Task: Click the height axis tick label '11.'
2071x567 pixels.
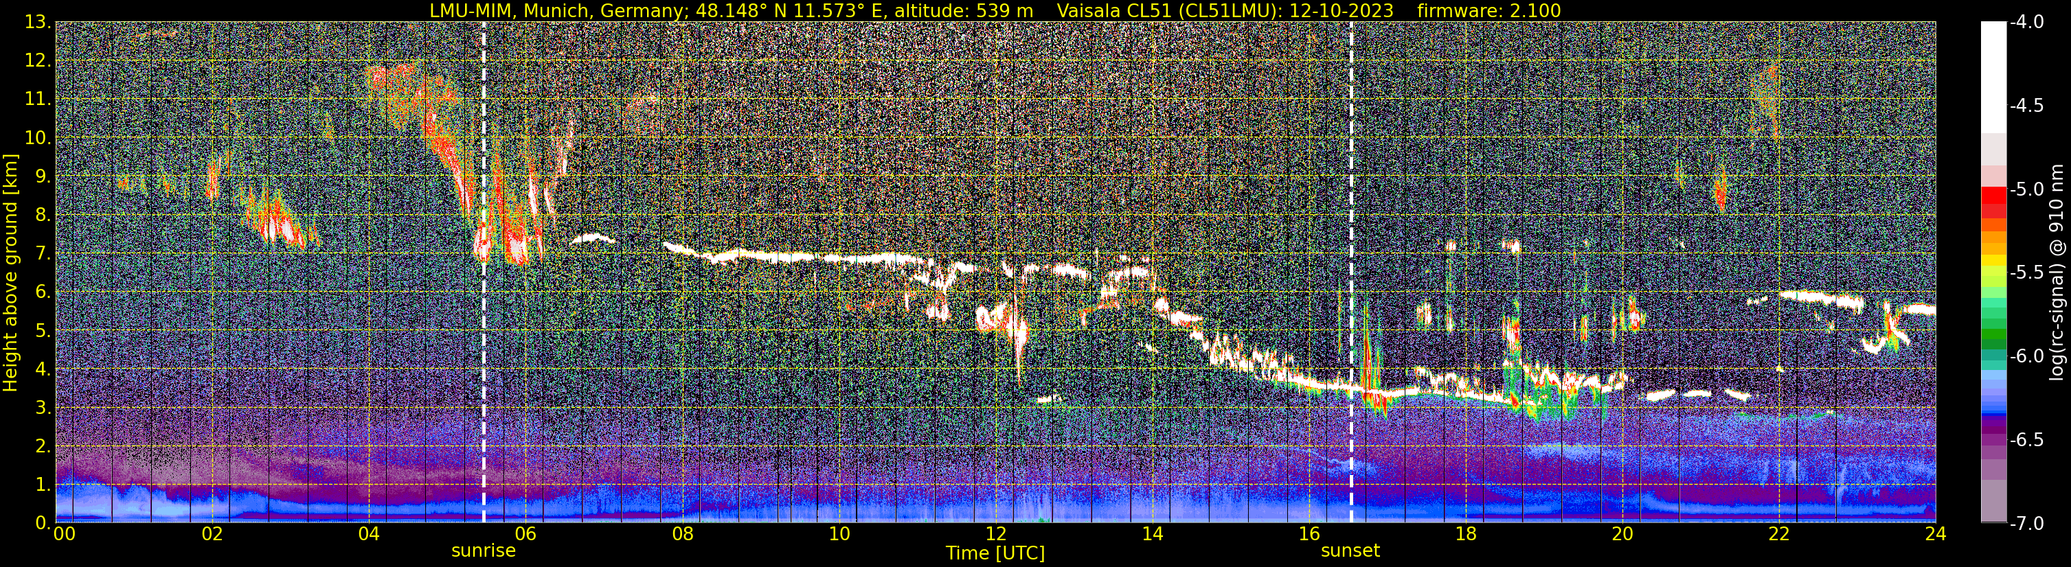Action: point(38,100)
